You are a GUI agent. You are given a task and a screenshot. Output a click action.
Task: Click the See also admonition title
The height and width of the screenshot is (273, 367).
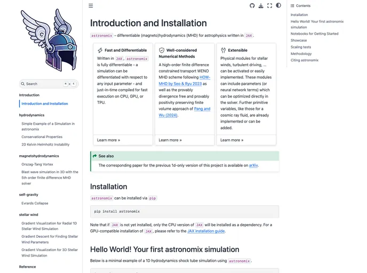[106, 156]
